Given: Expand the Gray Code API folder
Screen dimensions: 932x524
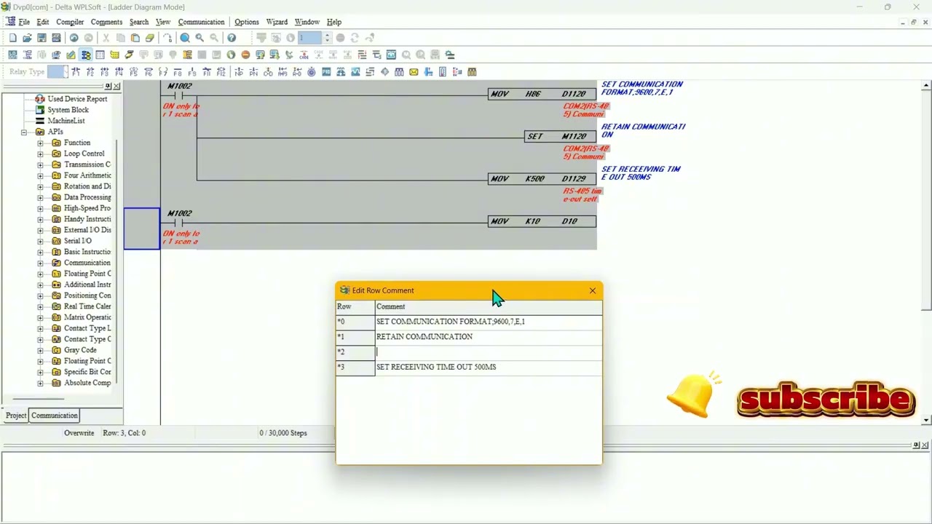Looking at the screenshot, I should point(40,350).
